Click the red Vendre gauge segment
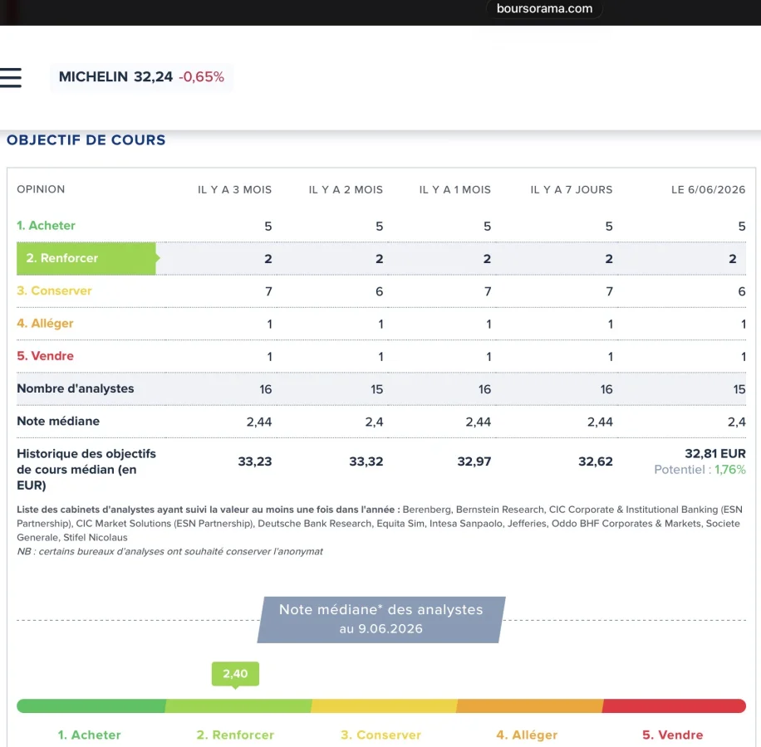Image resolution: width=761 pixels, height=747 pixels. coord(674,705)
